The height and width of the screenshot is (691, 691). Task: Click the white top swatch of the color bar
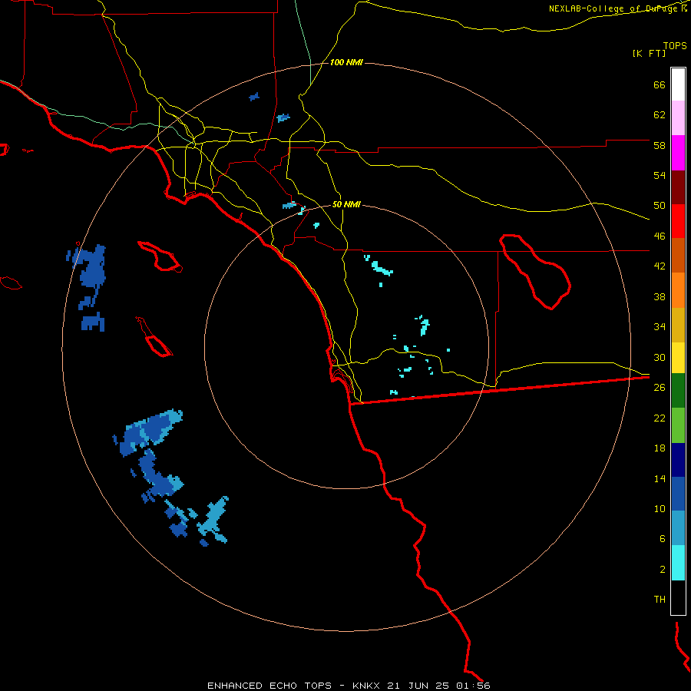point(678,84)
